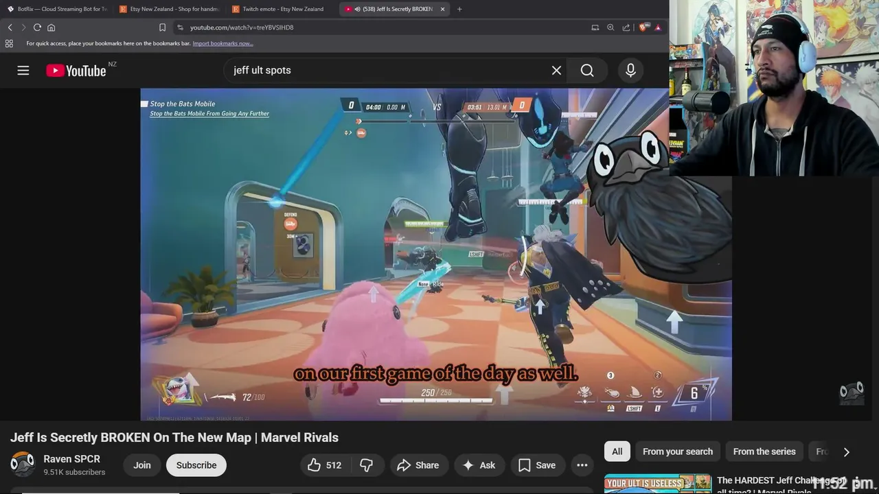The image size is (879, 494).
Task: Switch to the BotRix Cloud Streaming Bot tab
Action: click(x=56, y=9)
